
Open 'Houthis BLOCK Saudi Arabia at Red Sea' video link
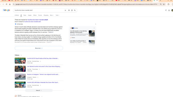pos(43,59)
